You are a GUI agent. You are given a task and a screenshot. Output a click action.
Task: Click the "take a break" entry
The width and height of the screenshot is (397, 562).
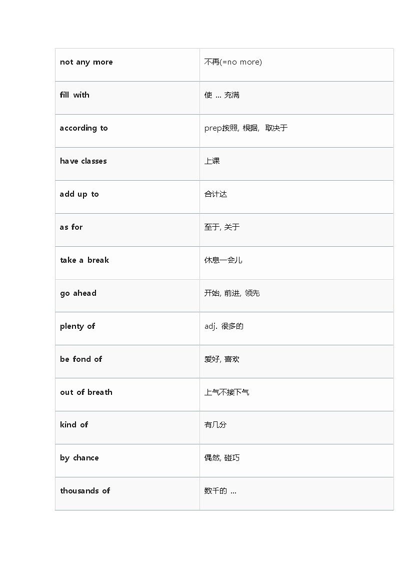click(x=84, y=260)
